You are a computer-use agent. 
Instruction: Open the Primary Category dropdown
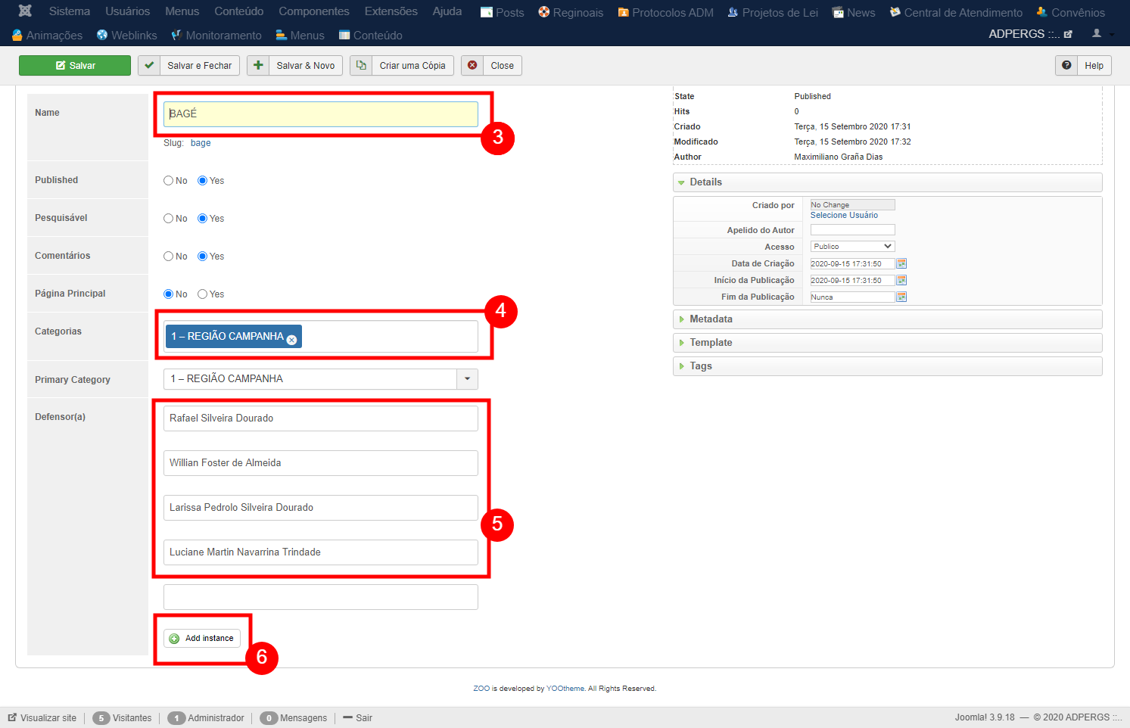467,379
